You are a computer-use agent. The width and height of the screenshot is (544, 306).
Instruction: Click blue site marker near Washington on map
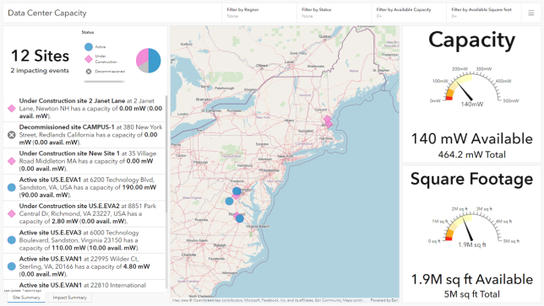pyautogui.click(x=237, y=191)
